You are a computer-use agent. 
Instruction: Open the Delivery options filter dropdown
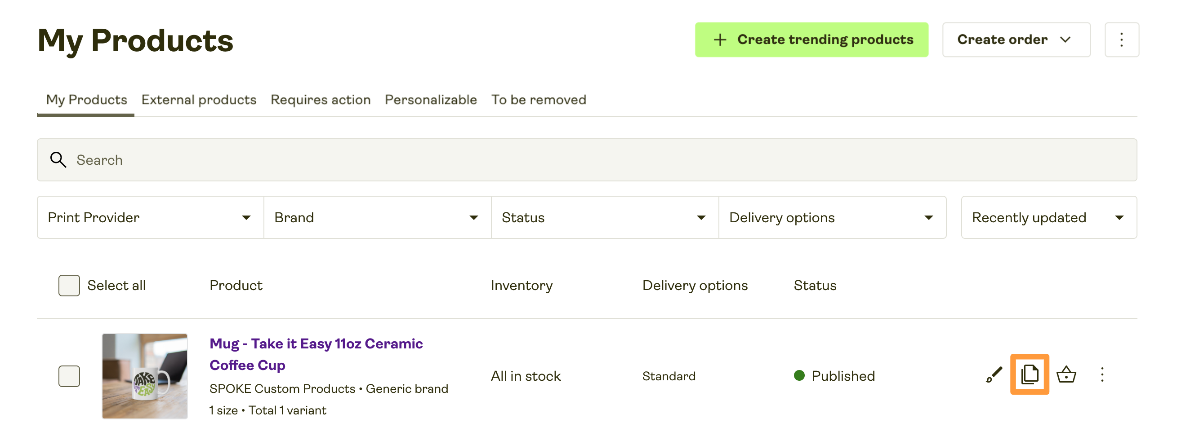click(833, 217)
